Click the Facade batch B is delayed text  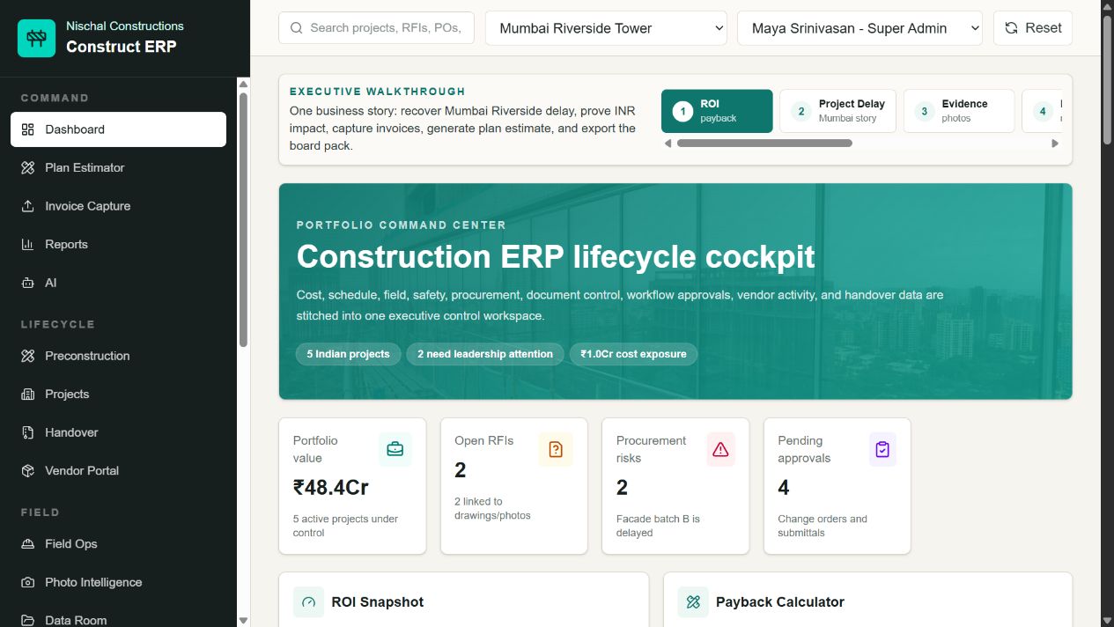click(x=658, y=526)
